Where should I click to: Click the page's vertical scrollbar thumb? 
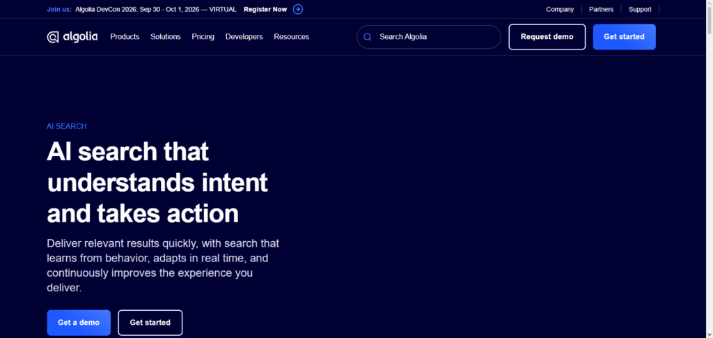709,20
